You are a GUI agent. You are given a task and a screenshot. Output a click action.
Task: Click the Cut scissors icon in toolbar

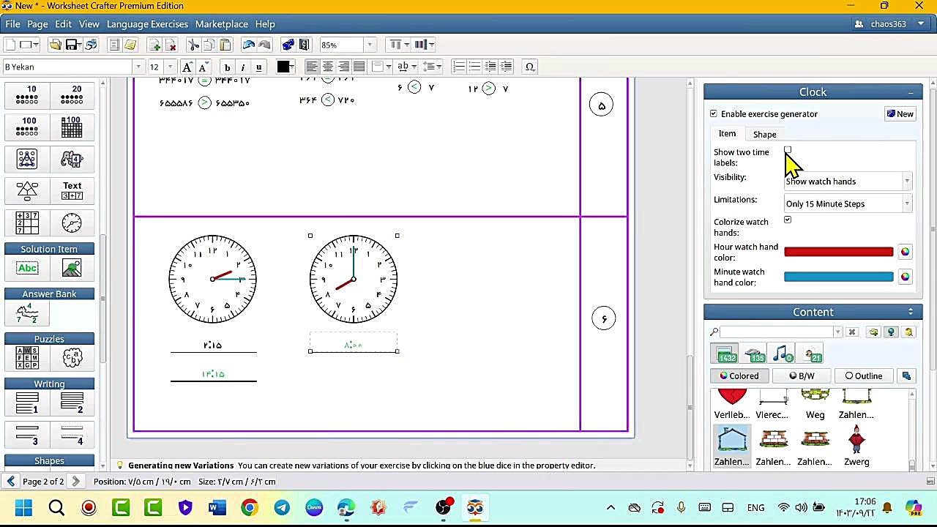click(x=193, y=45)
